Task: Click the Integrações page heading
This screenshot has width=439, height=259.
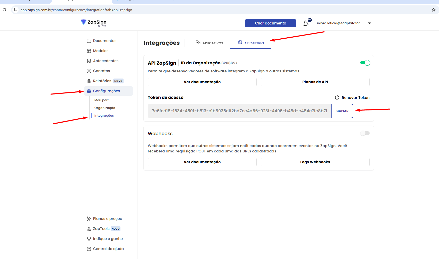Action: coord(162,43)
